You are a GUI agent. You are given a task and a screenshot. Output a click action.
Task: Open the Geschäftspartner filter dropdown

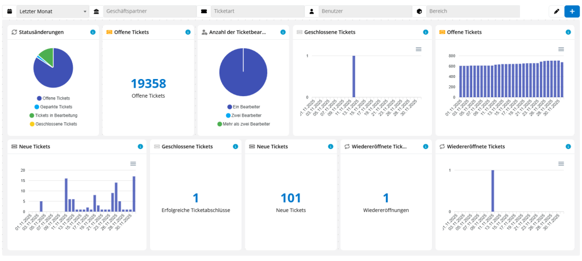[x=149, y=11]
